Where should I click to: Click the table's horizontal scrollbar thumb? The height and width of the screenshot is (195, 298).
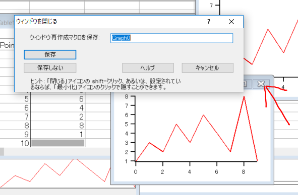click(2, 152)
